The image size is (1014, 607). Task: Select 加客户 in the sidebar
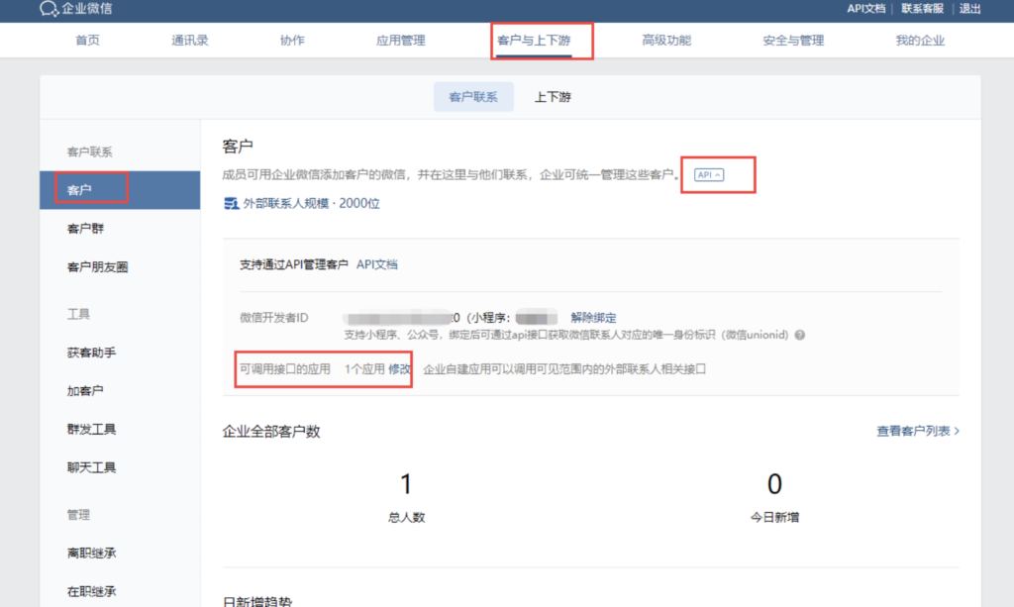[86, 390]
